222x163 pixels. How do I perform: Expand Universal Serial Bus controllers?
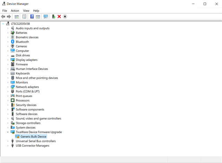[8, 141]
